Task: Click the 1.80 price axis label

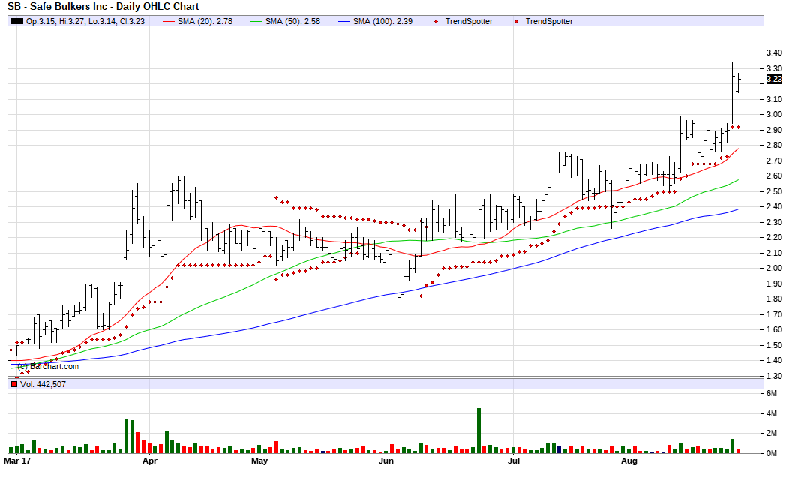Action: 774,299
